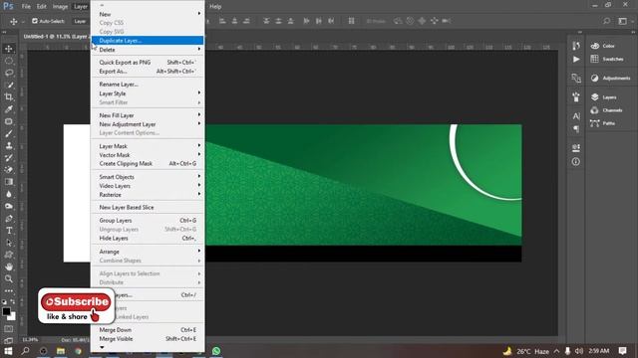
Task: Choose Merge Down menu entry
Action: [148, 330]
